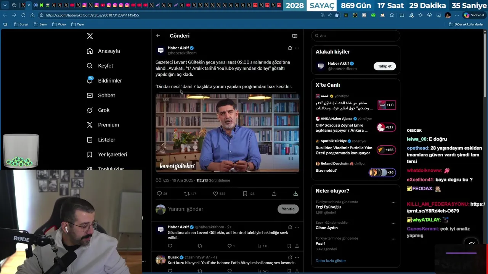Image resolution: width=488 pixels, height=274 pixels.
Task: Open the Pasif trend
Action: (321, 244)
